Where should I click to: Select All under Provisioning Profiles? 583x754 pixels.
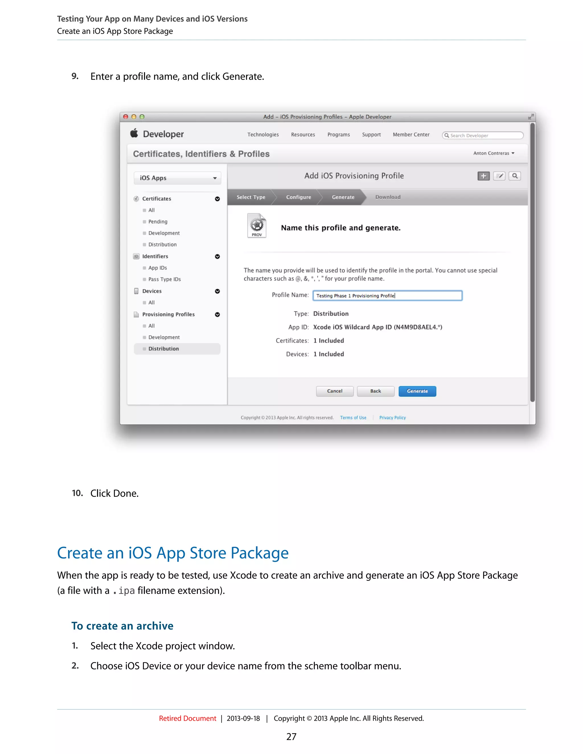click(151, 326)
